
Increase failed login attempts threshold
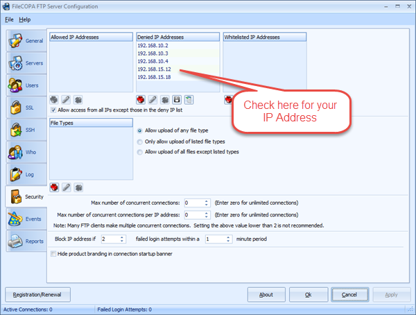(x=122, y=237)
